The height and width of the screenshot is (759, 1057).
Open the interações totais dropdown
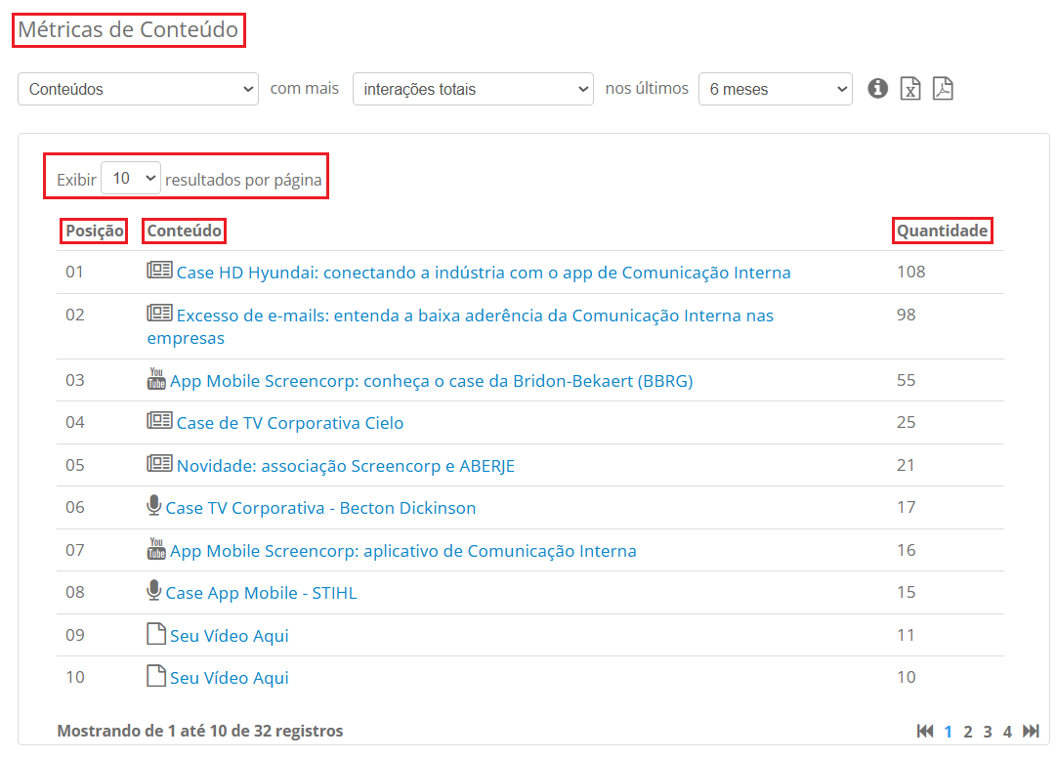[x=473, y=89]
